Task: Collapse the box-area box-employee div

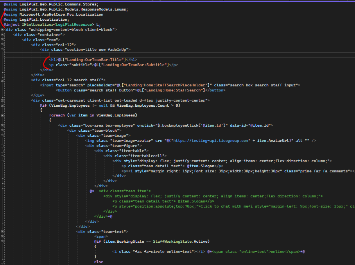Action: pos(2,125)
